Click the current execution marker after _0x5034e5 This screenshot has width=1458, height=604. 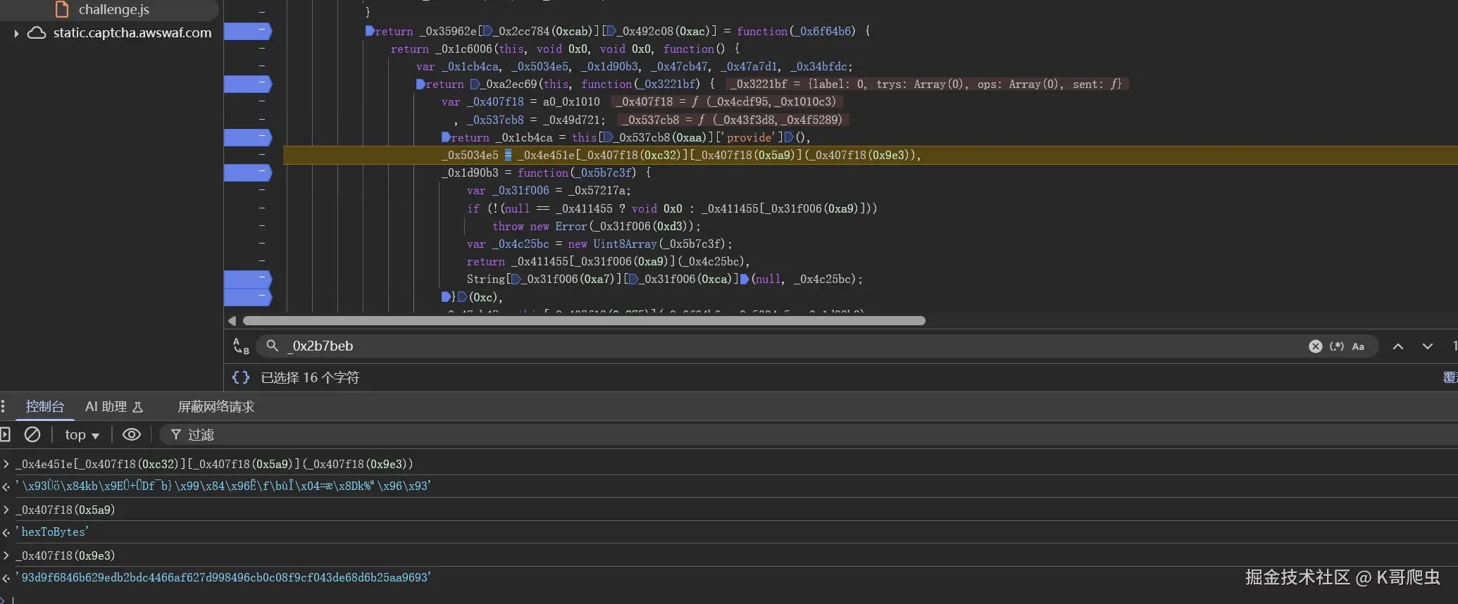[x=508, y=155]
